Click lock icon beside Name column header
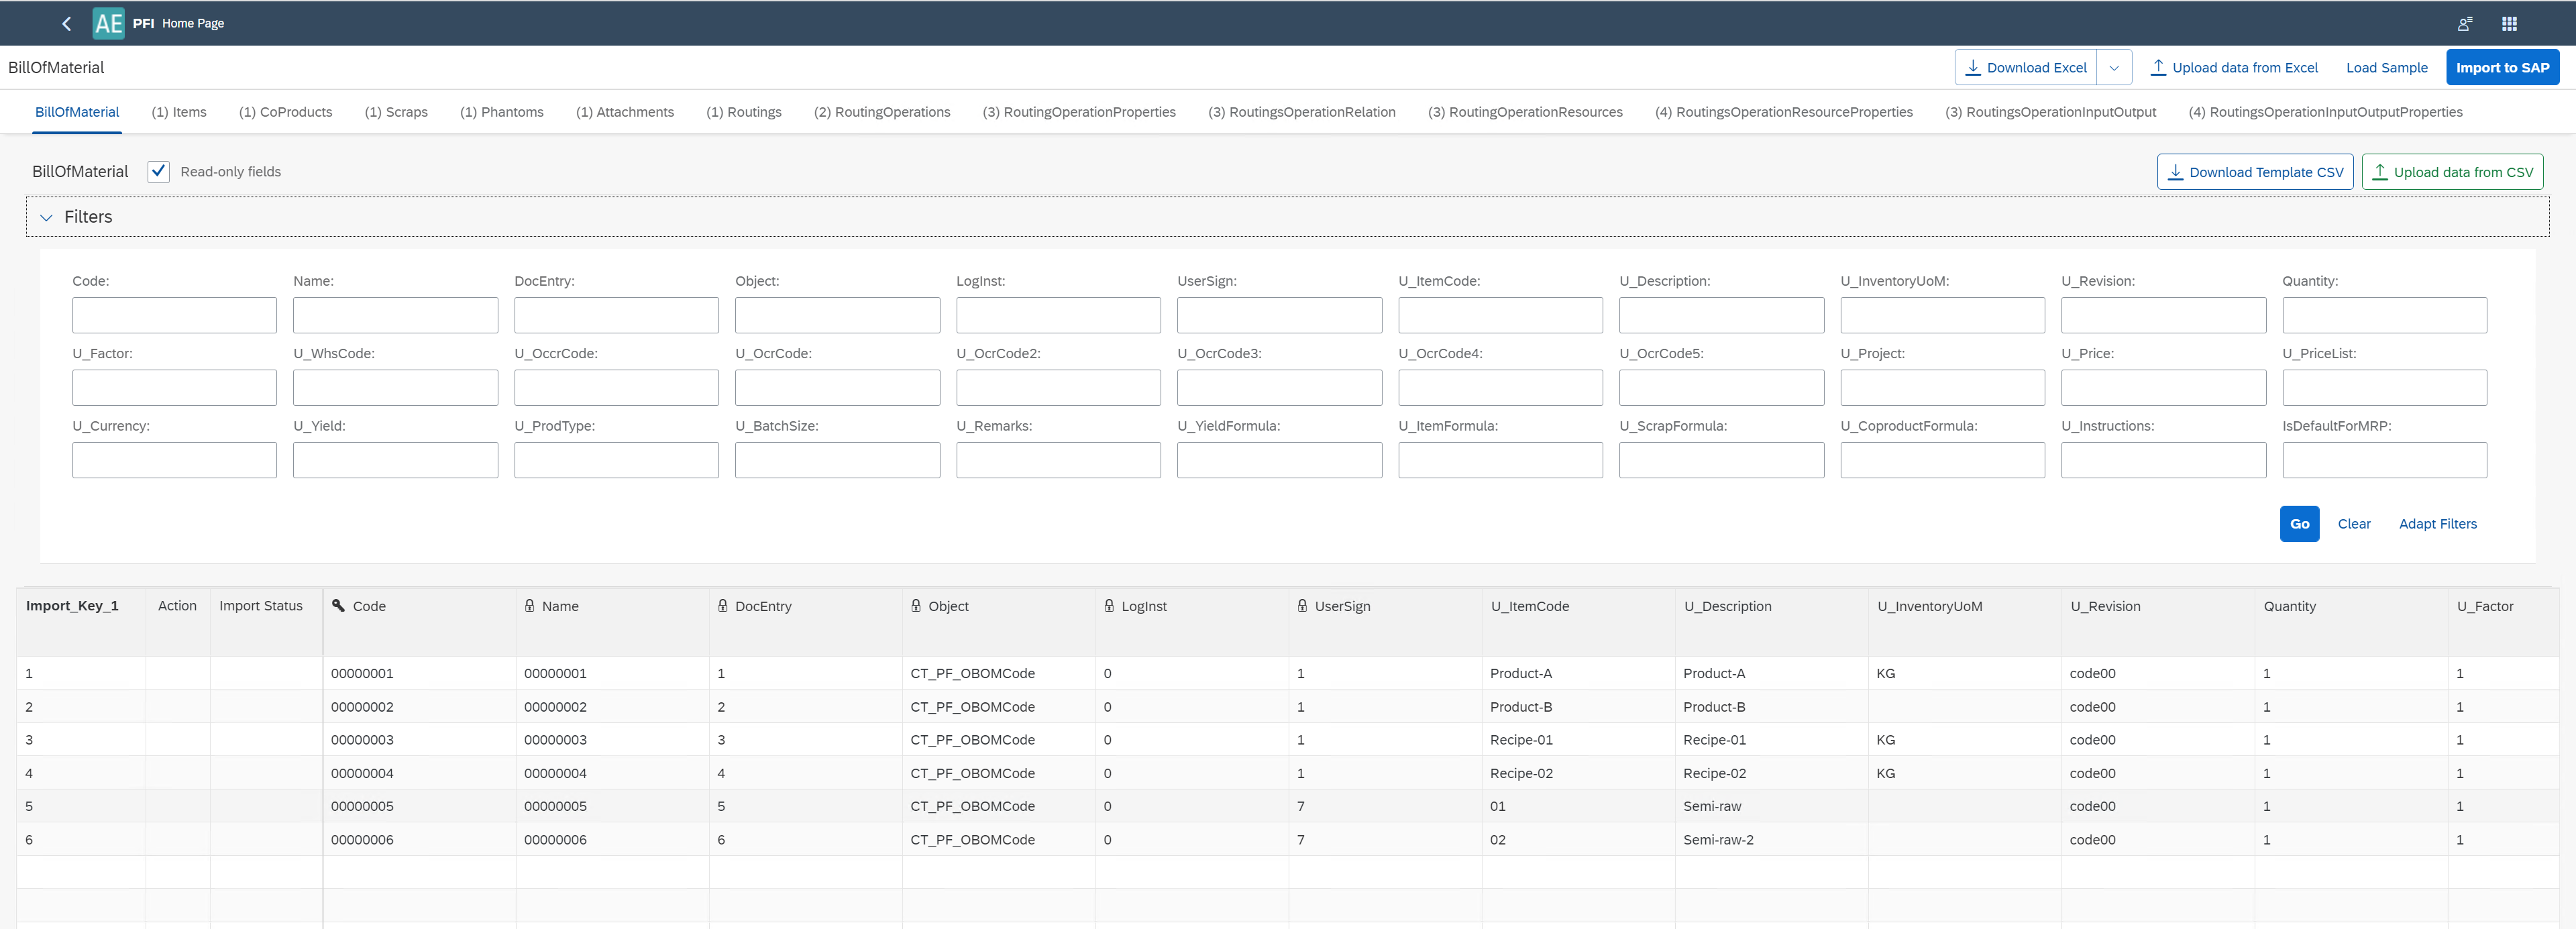The height and width of the screenshot is (929, 2576). (530, 606)
